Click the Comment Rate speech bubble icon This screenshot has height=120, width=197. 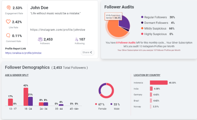8,35
